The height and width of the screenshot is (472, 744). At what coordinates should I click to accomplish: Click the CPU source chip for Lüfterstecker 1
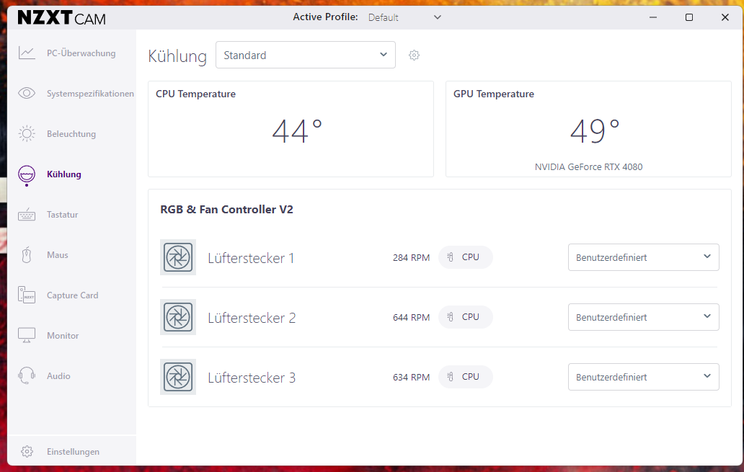coord(466,257)
